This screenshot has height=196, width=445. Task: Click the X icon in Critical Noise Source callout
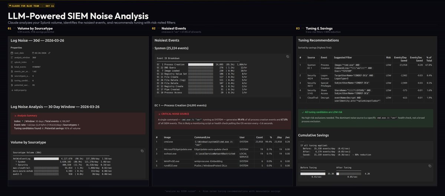[159, 114]
